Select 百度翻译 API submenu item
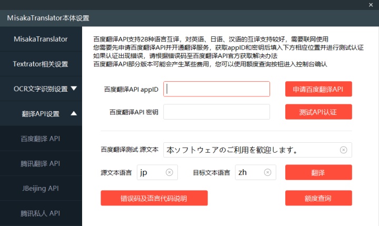This screenshot has width=379, height=226. pyautogui.click(x=41, y=139)
